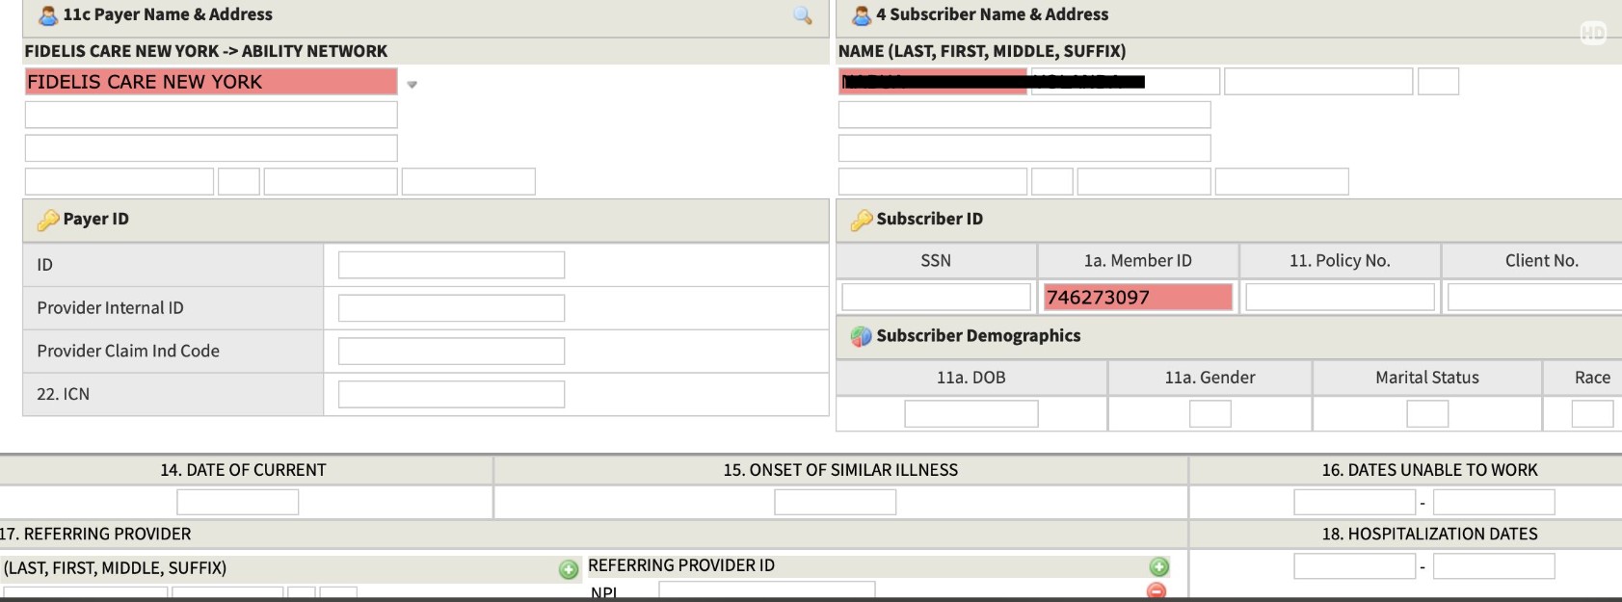Image resolution: width=1622 pixels, height=602 pixels.
Task: Click the subscriber suffix field
Action: pos(1438,82)
